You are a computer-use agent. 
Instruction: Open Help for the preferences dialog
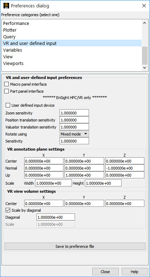135,272
